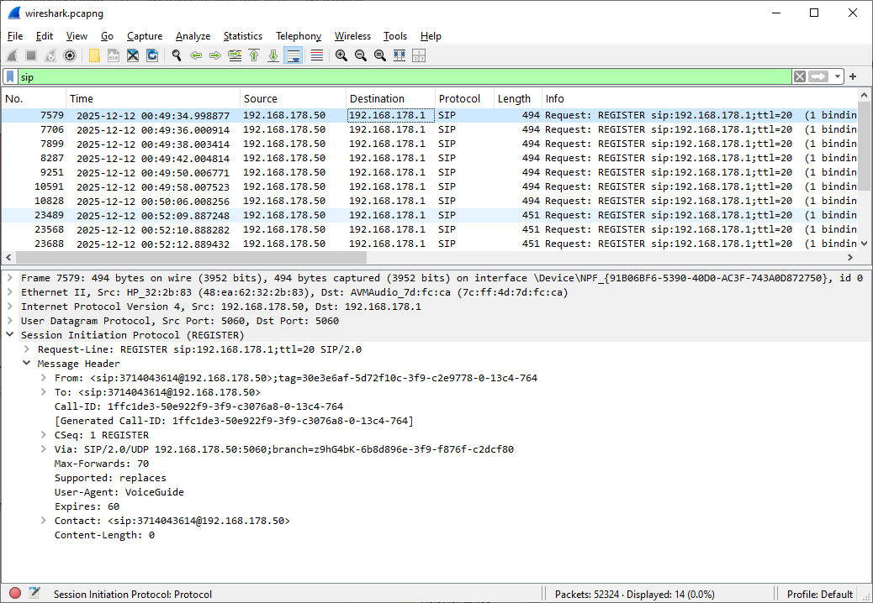
Task: Collapse the Message Header section
Action: click(x=27, y=364)
